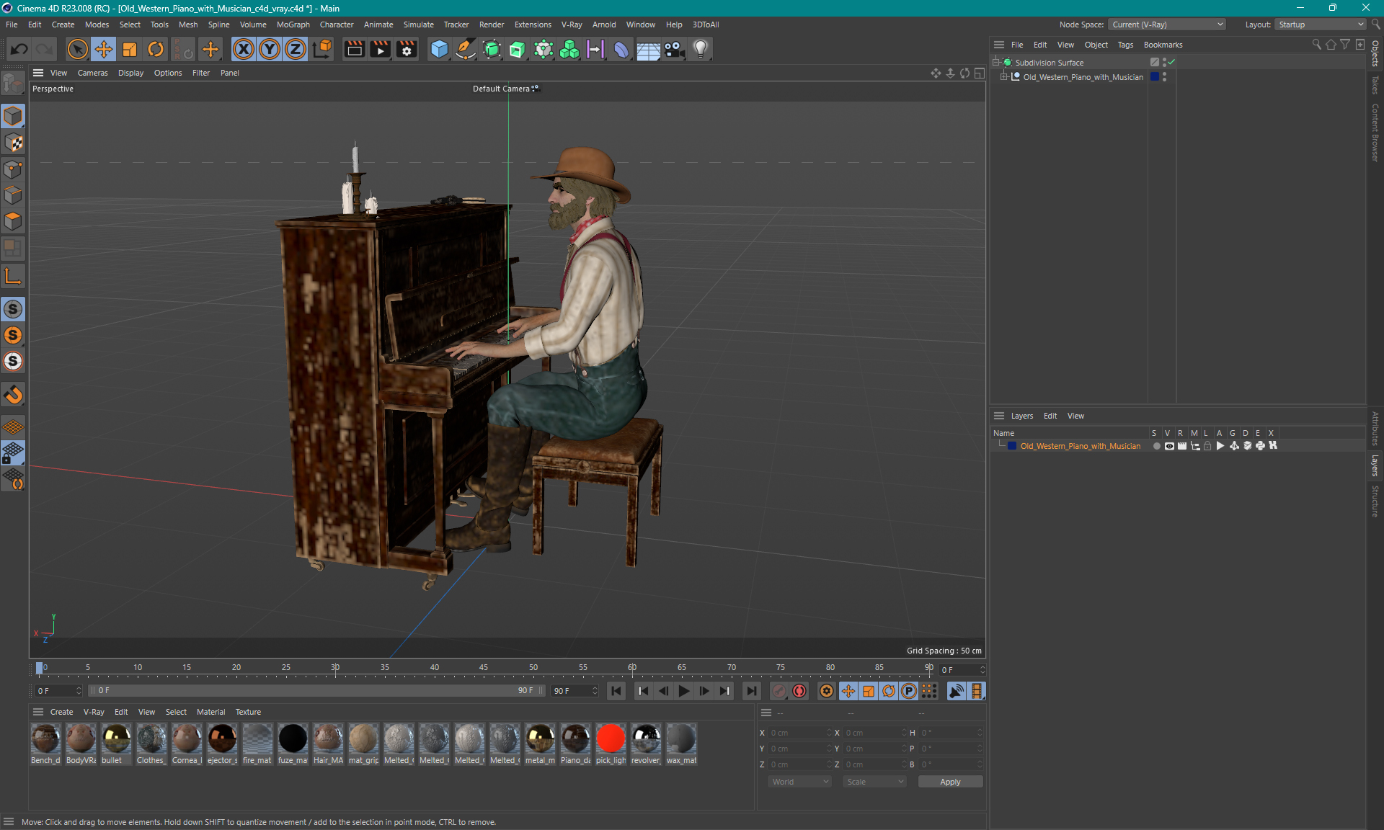Open the Attributes side tab
Viewport: 1384px width, 830px height.
pyautogui.click(x=1375, y=429)
